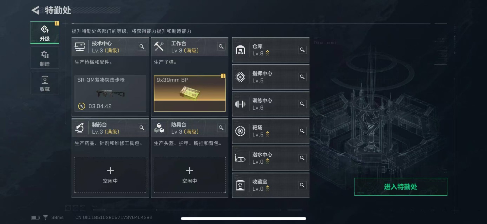This screenshot has height=224, width=487.
Task: Open the 收藏 collection tab
Action: point(45,83)
